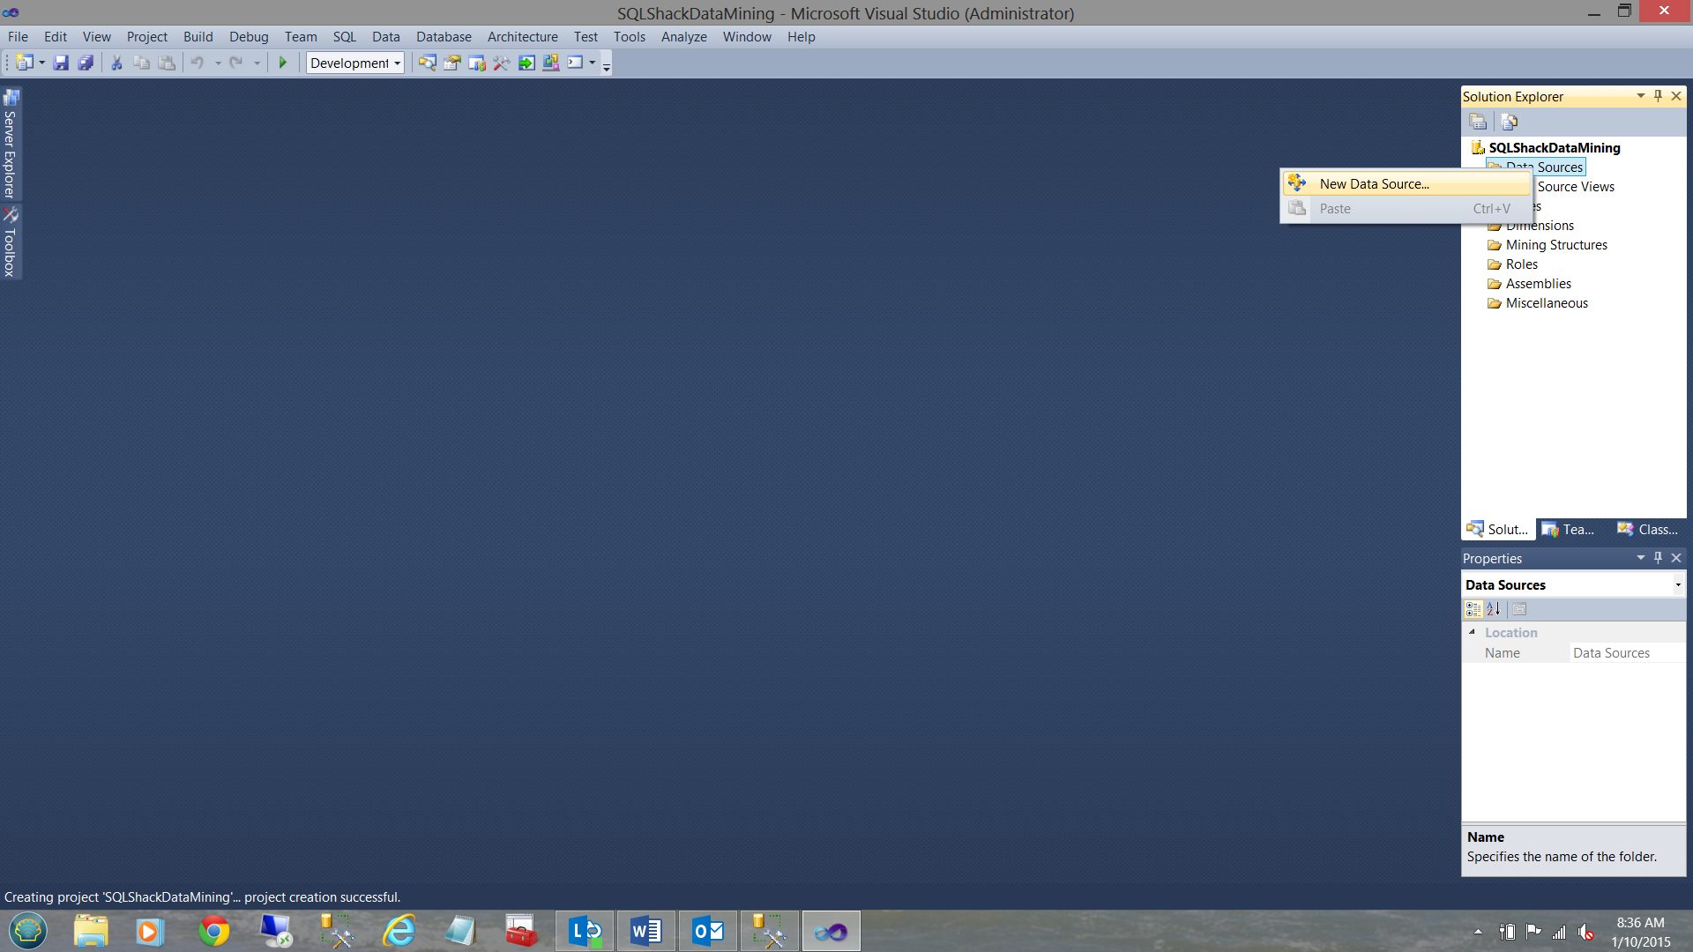Collapse the Location property category

point(1472,632)
